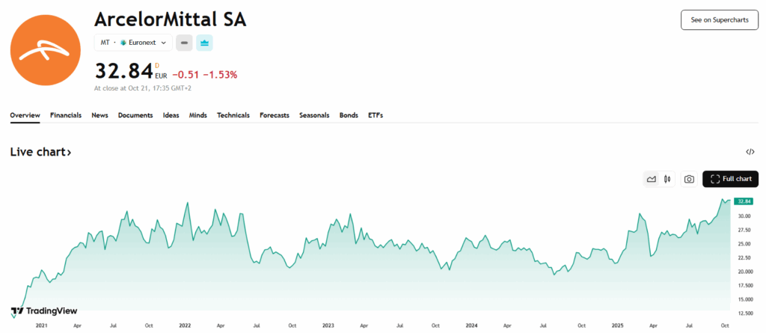Click the gray minus badge beside Euronext

tap(184, 43)
